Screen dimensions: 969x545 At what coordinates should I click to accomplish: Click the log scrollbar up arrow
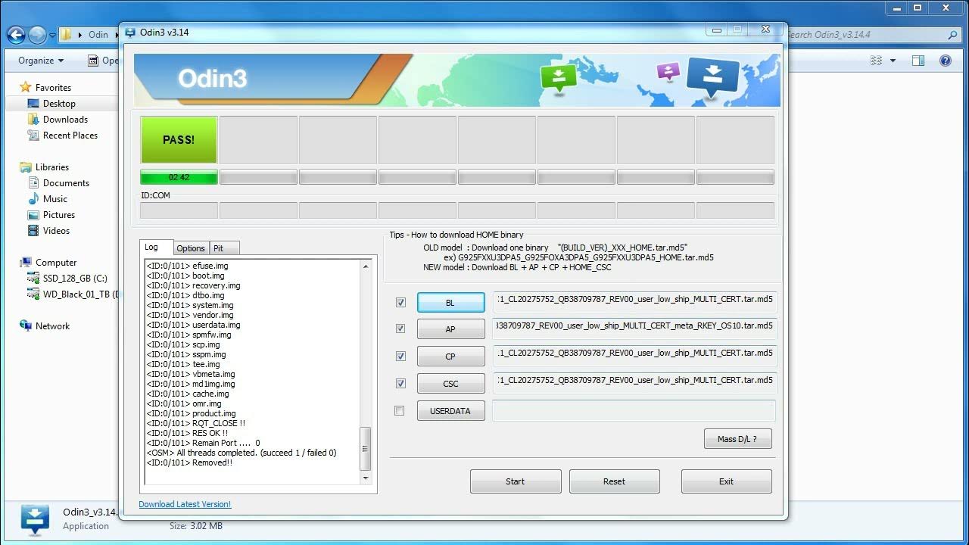366,266
